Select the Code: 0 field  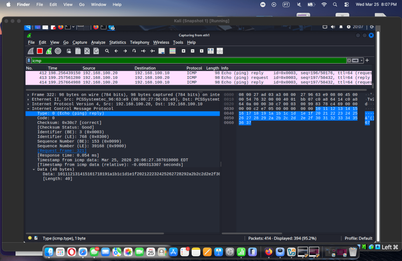46,118
